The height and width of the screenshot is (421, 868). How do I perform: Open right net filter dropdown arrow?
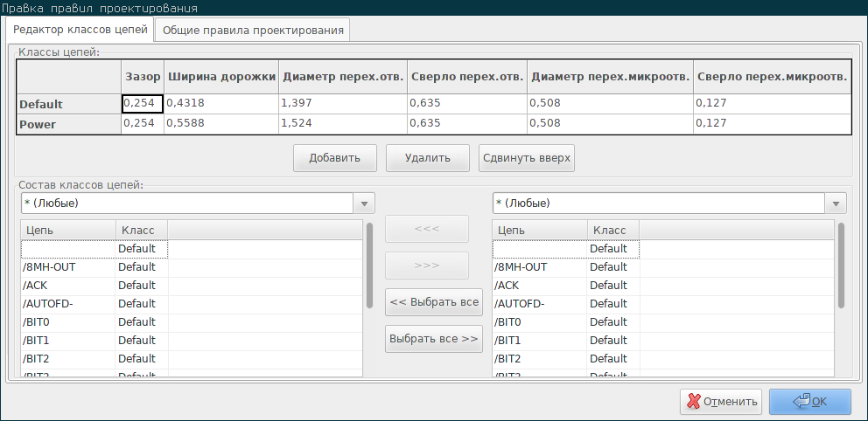[836, 204]
